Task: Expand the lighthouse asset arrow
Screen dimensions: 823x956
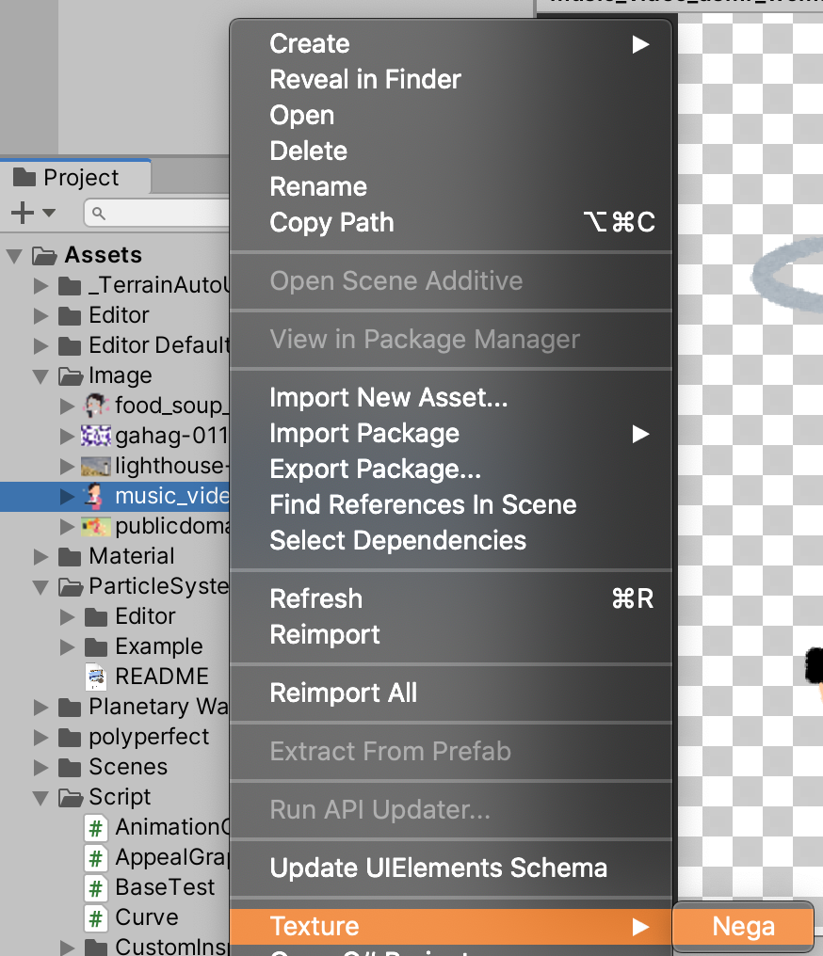Action: click(x=67, y=466)
